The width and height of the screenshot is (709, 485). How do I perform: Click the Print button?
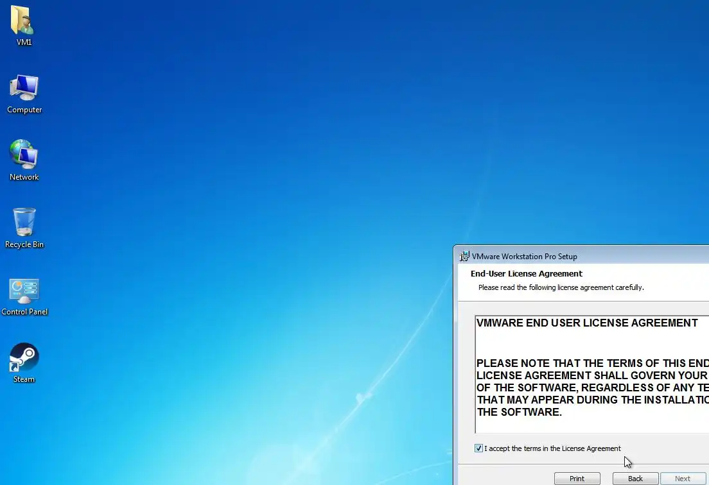pyautogui.click(x=577, y=479)
